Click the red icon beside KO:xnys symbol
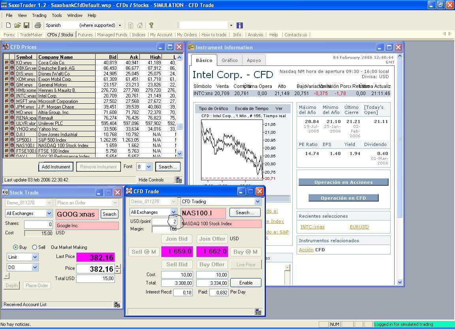 pos(12,62)
